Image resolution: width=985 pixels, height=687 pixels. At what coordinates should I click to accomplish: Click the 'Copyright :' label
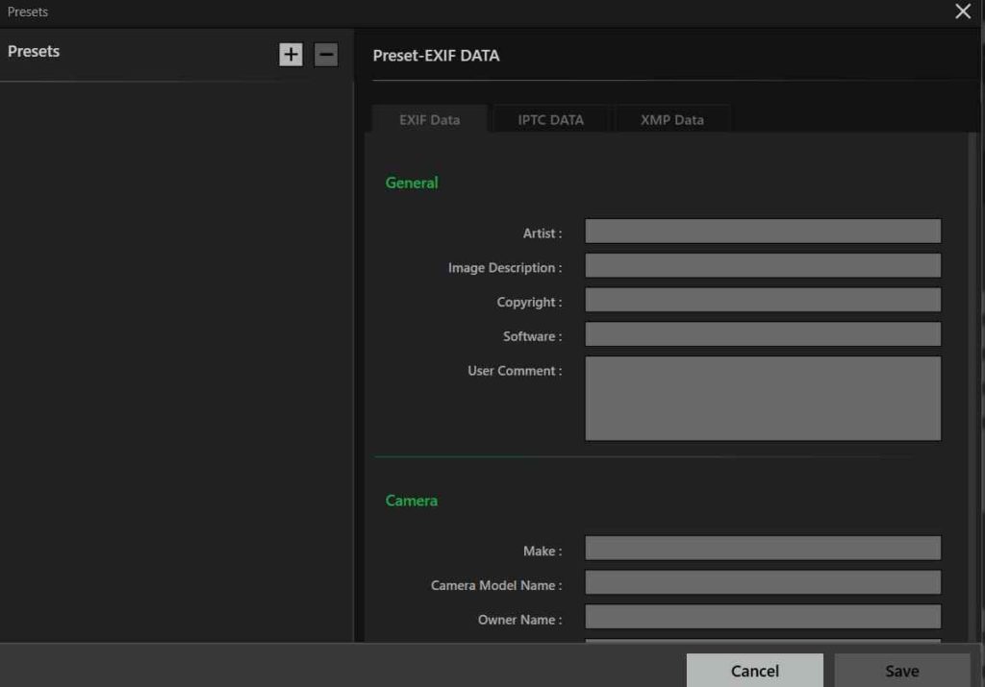click(x=529, y=303)
